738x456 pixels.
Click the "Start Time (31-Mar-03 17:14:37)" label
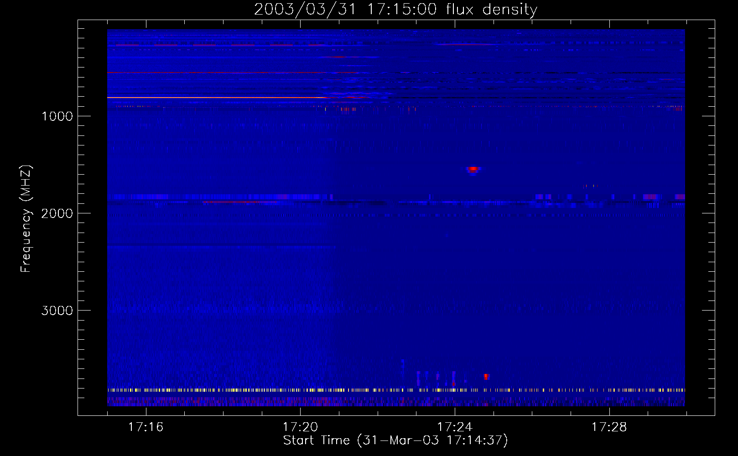(x=395, y=440)
